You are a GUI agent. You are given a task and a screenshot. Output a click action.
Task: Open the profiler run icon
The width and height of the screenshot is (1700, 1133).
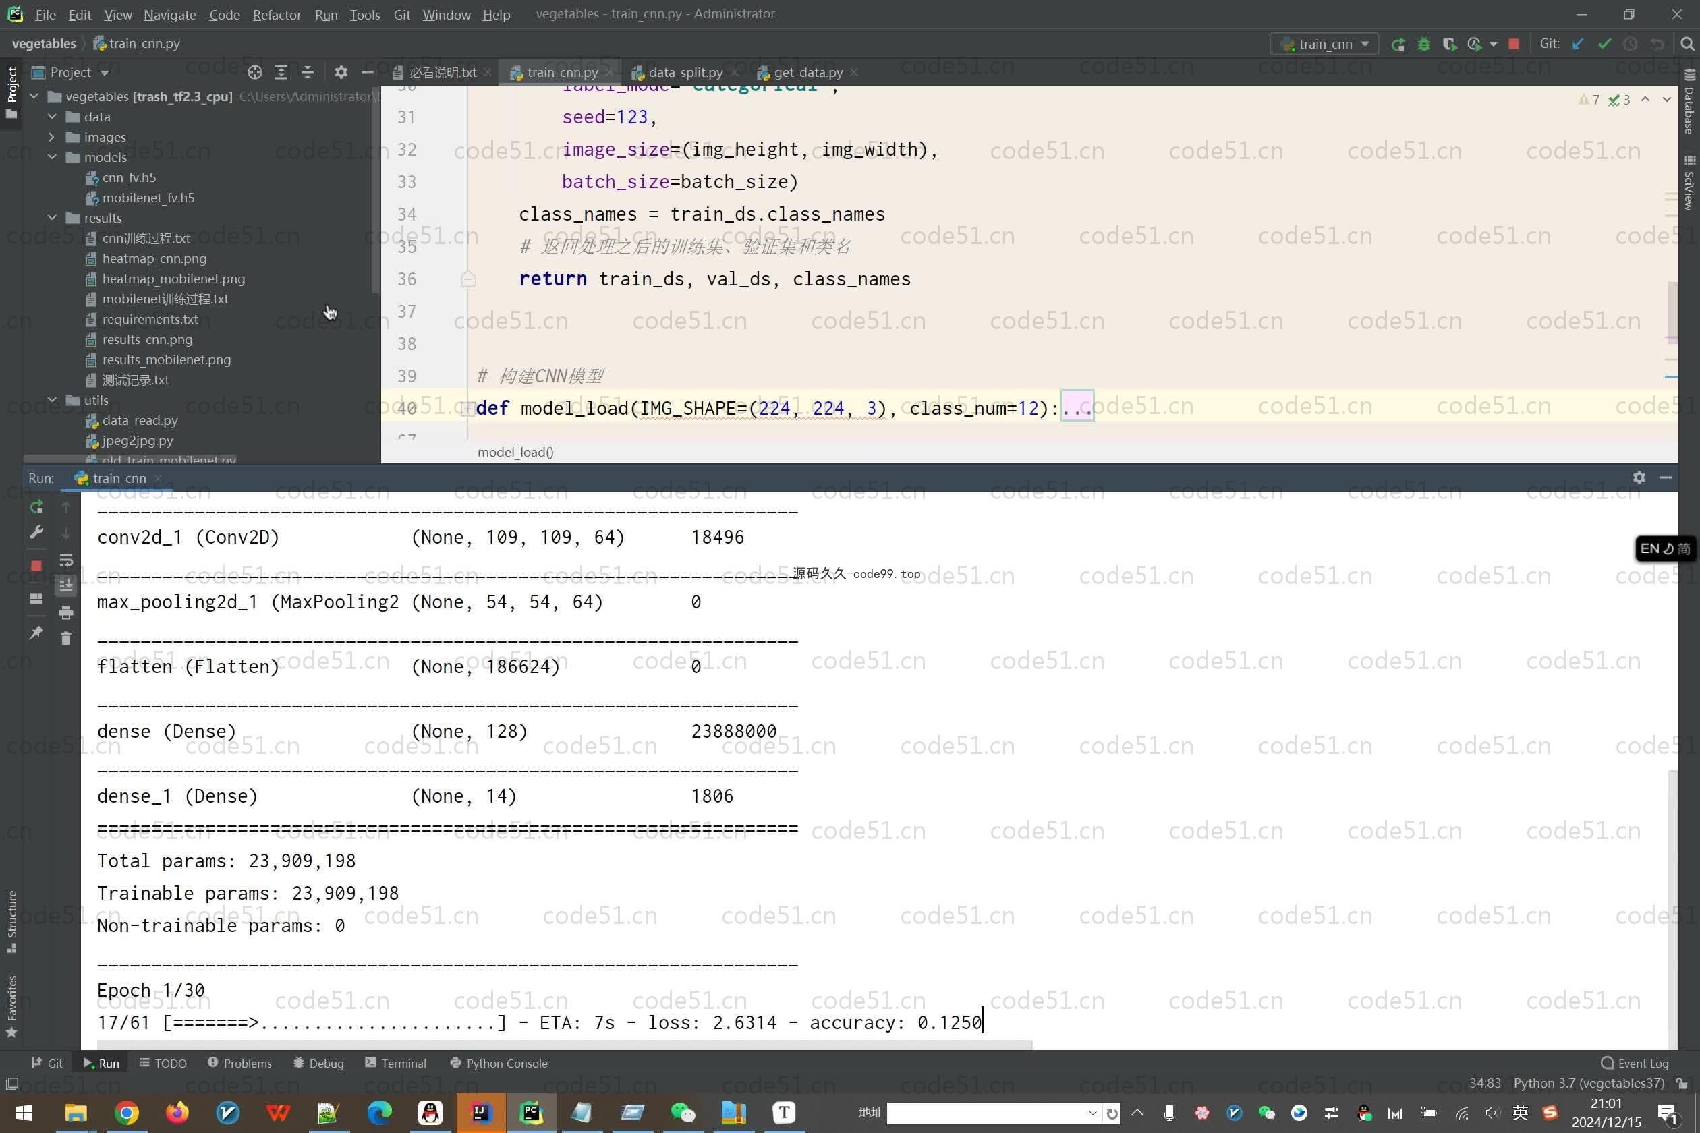coord(1475,44)
